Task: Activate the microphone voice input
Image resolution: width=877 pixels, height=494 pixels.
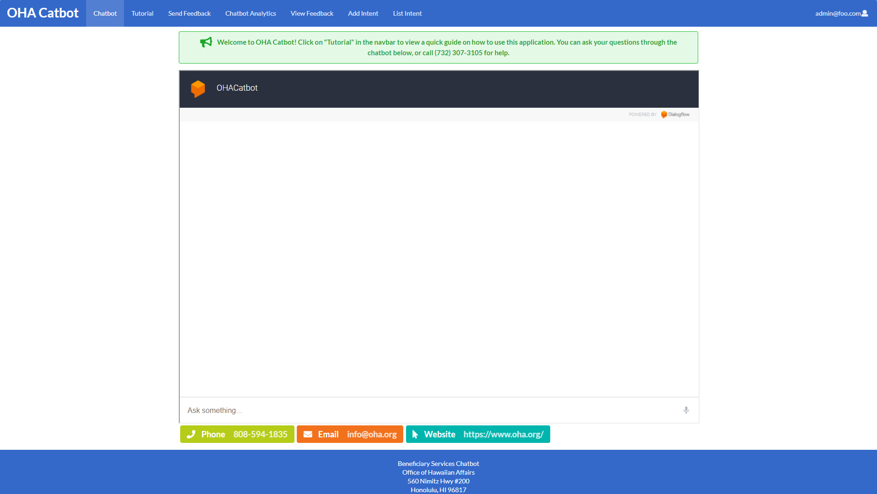Action: [x=686, y=410]
